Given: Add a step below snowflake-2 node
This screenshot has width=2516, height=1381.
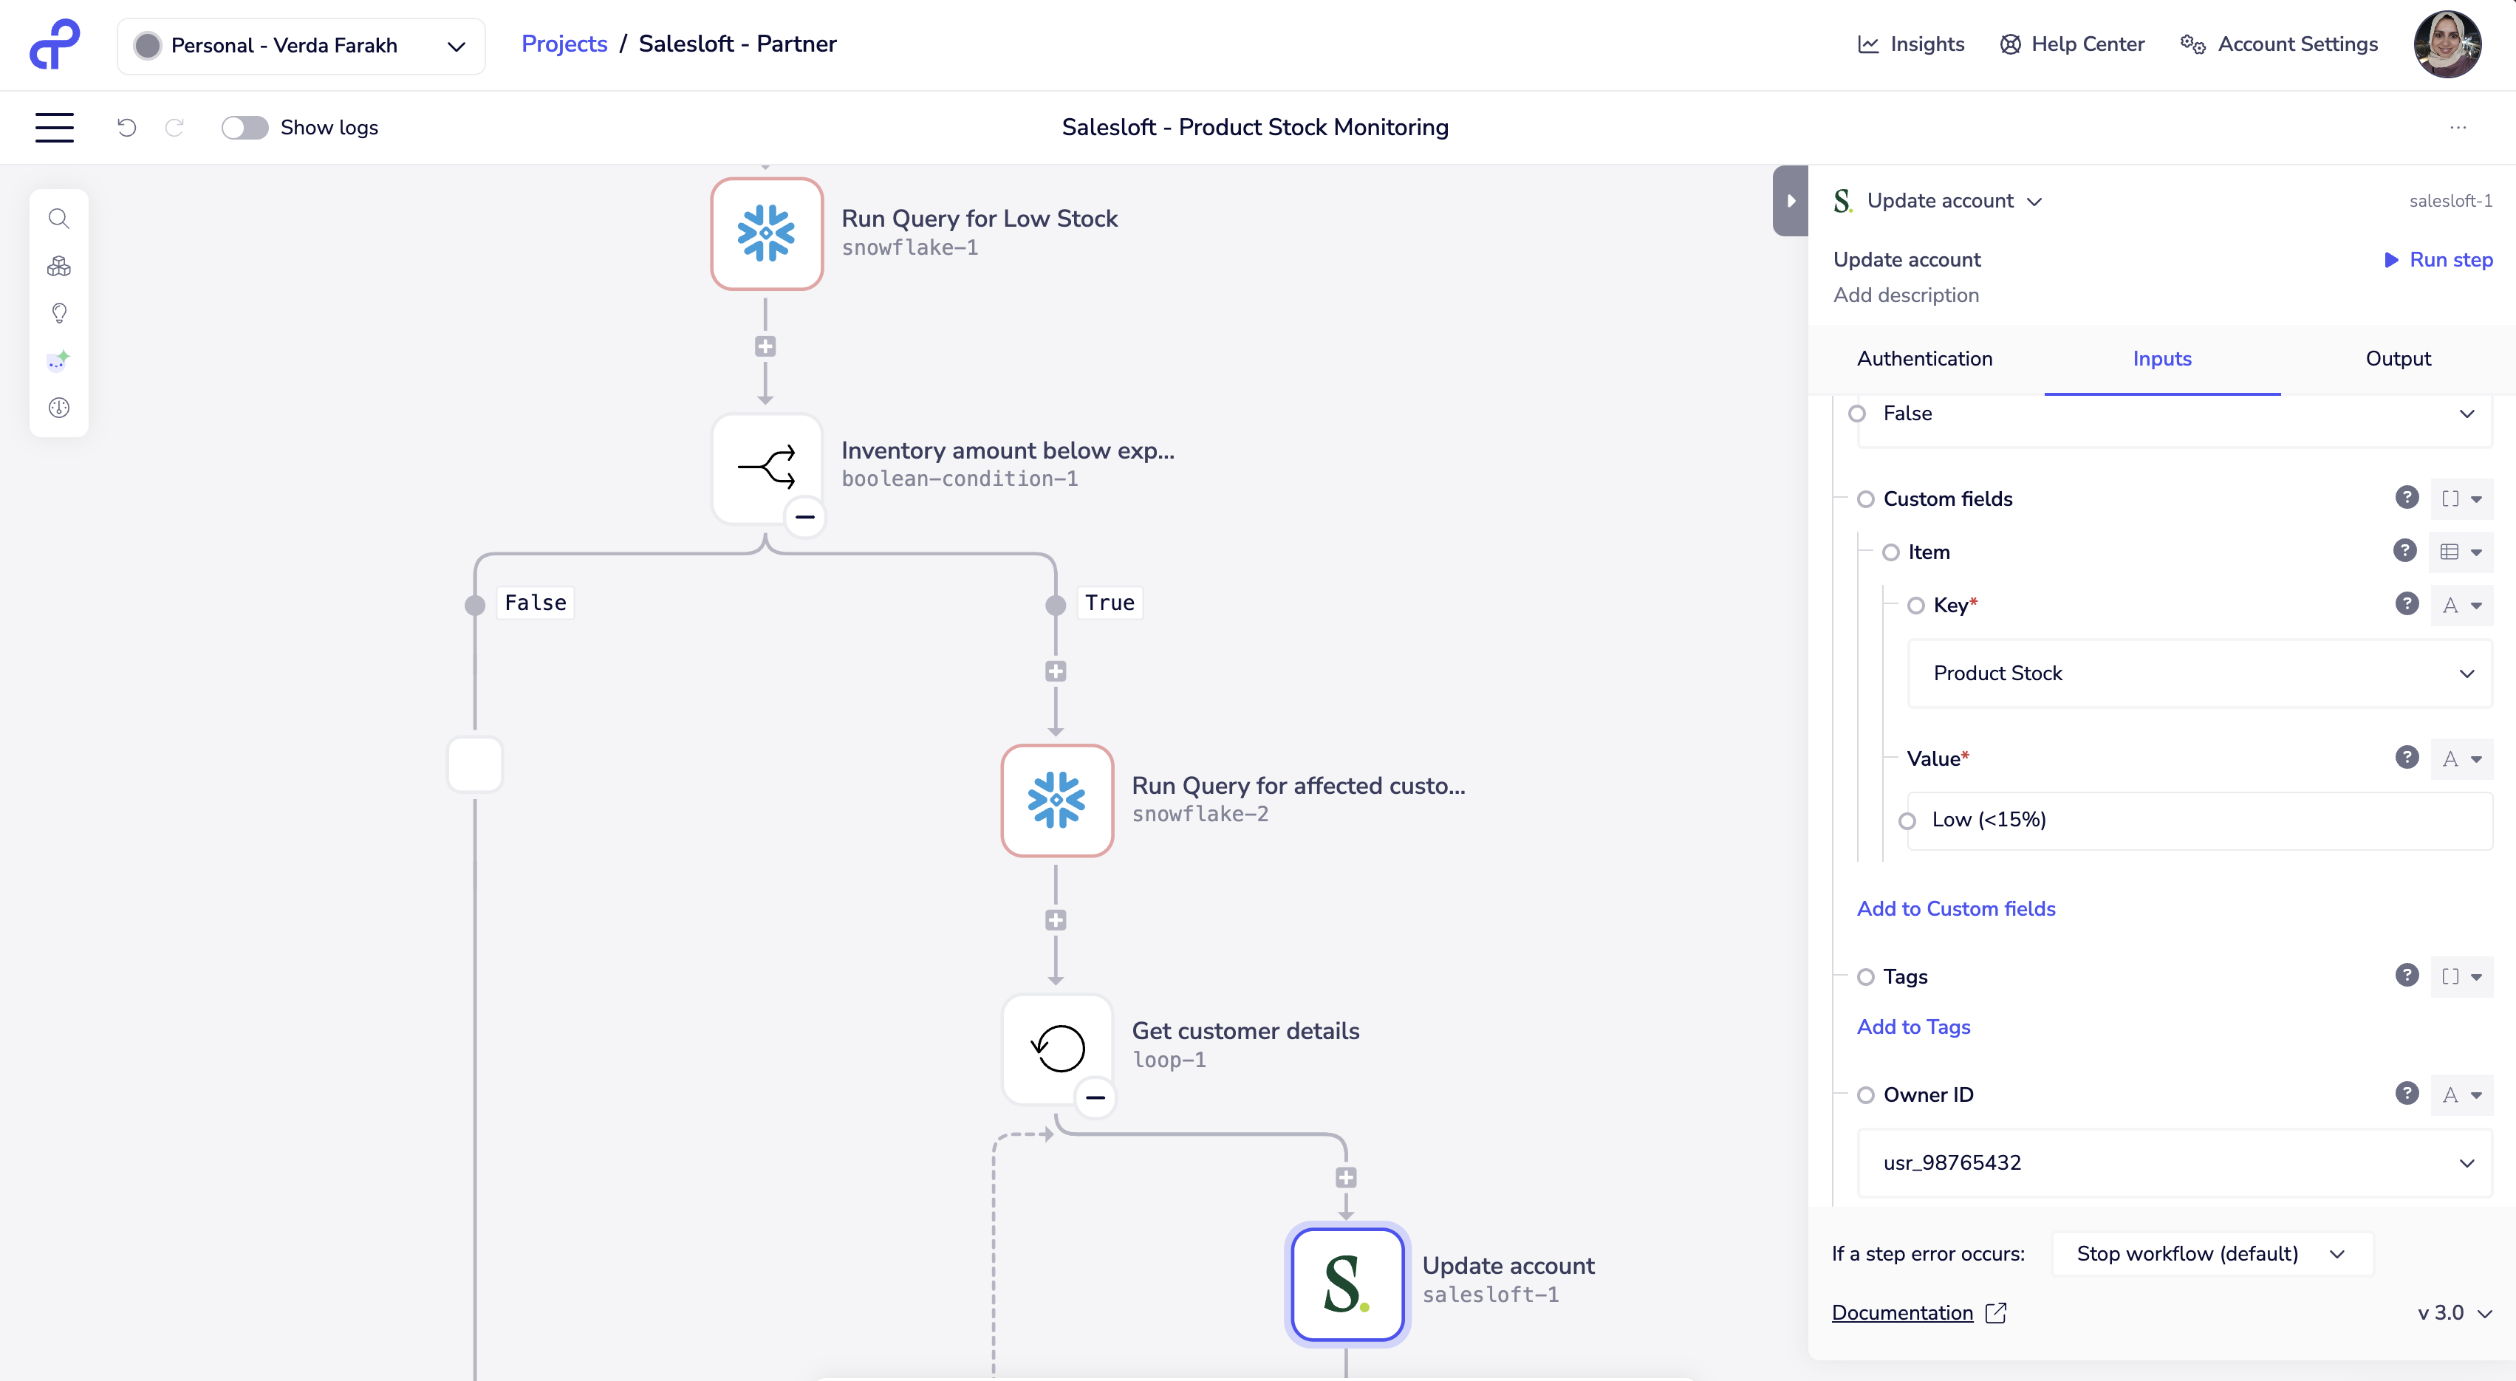Looking at the screenshot, I should [1056, 920].
